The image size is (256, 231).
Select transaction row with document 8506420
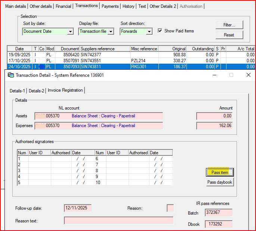tap(70, 54)
